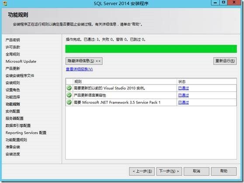This screenshot has width=244, height=183.
Task: Maximize the SQL Server 2014 setup window
Action: [x=223, y=3]
